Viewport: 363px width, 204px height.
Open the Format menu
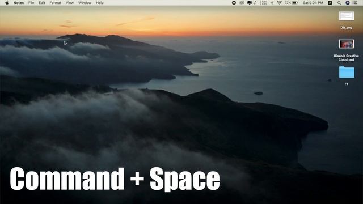click(x=56, y=3)
